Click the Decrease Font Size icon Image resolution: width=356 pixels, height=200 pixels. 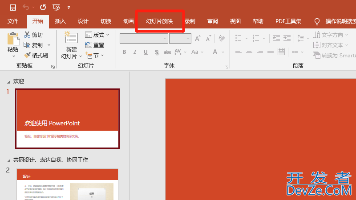(x=208, y=38)
